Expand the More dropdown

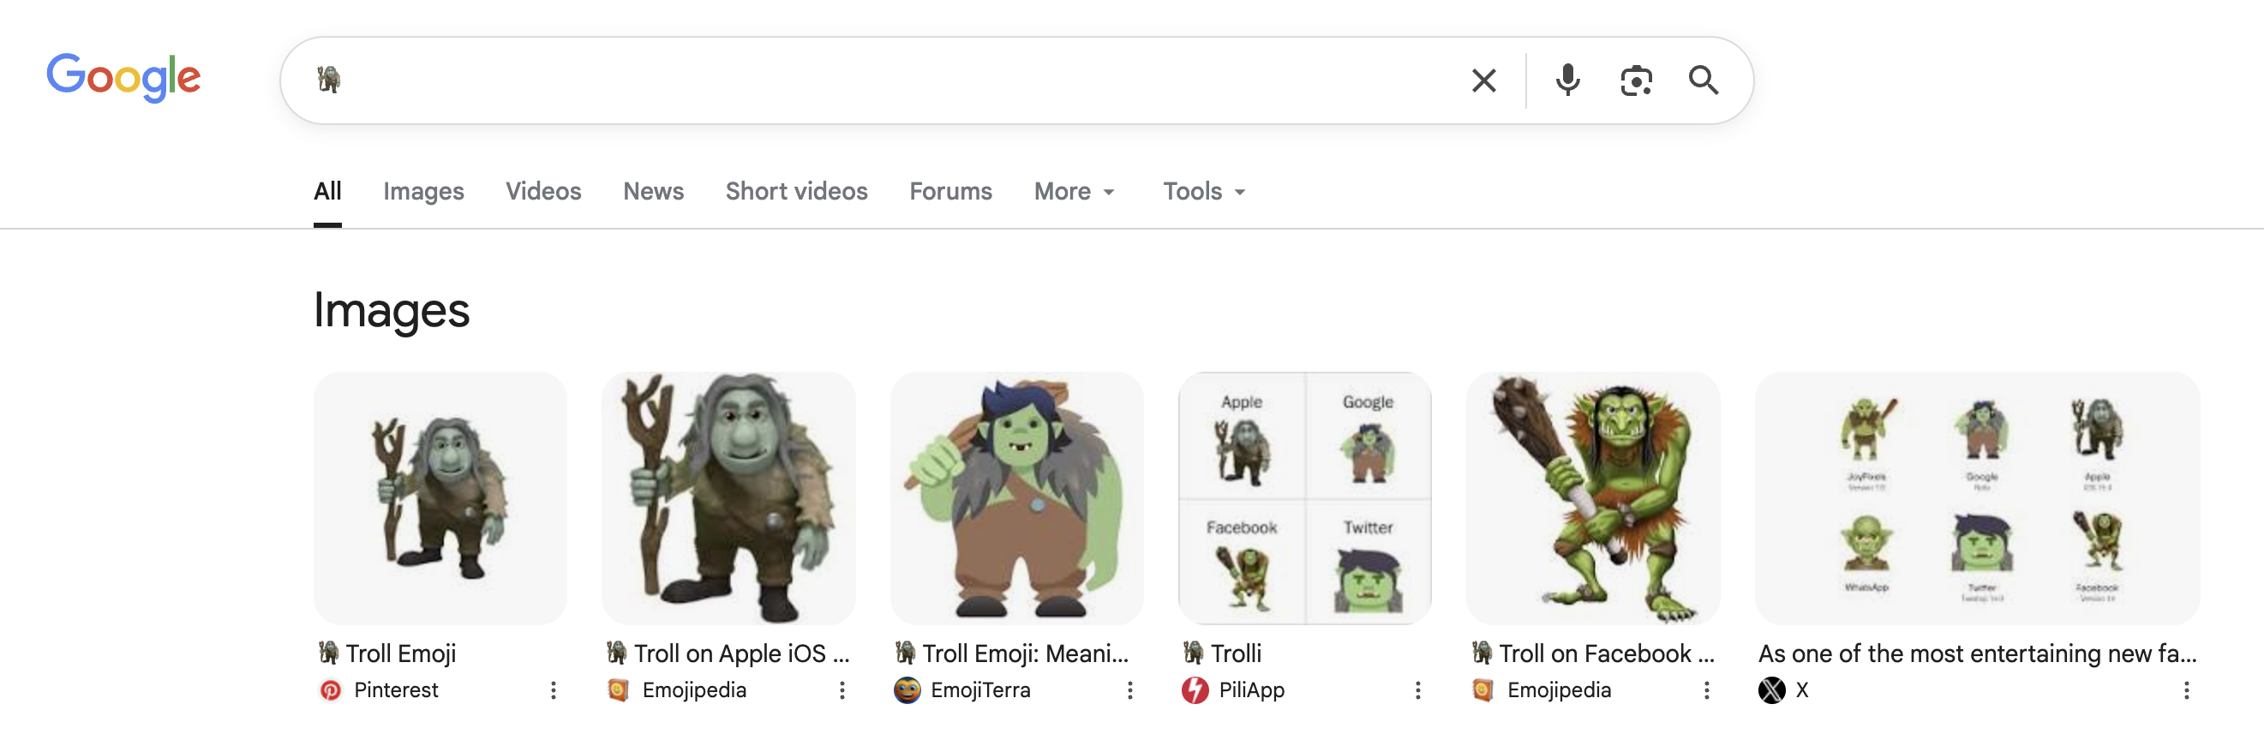[x=1074, y=192]
